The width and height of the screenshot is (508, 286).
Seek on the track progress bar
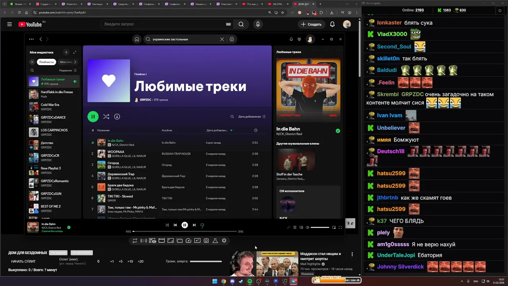185,231
